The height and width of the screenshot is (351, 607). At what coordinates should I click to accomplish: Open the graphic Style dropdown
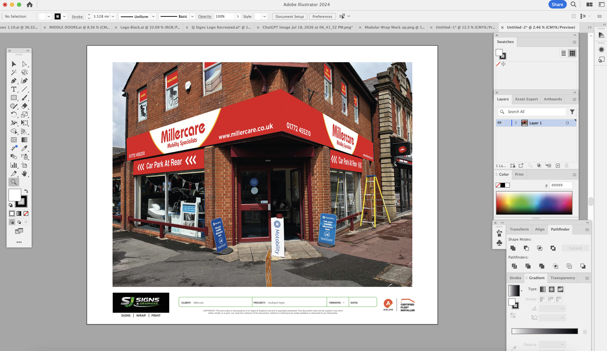[264, 16]
